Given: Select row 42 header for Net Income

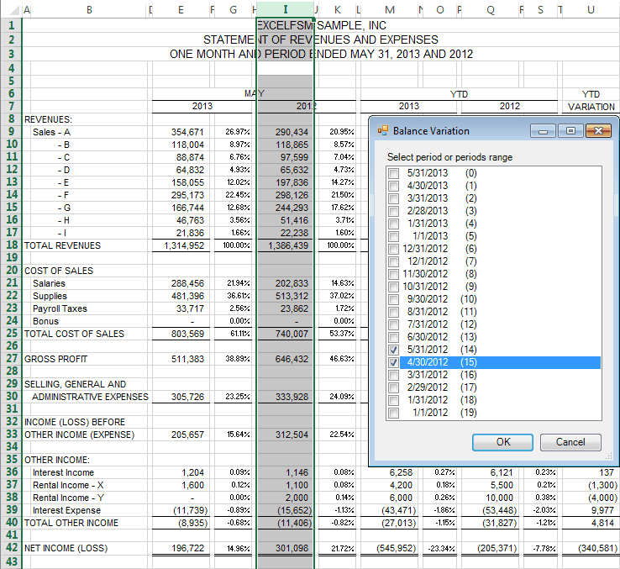Looking at the screenshot, I should pos(10,548).
